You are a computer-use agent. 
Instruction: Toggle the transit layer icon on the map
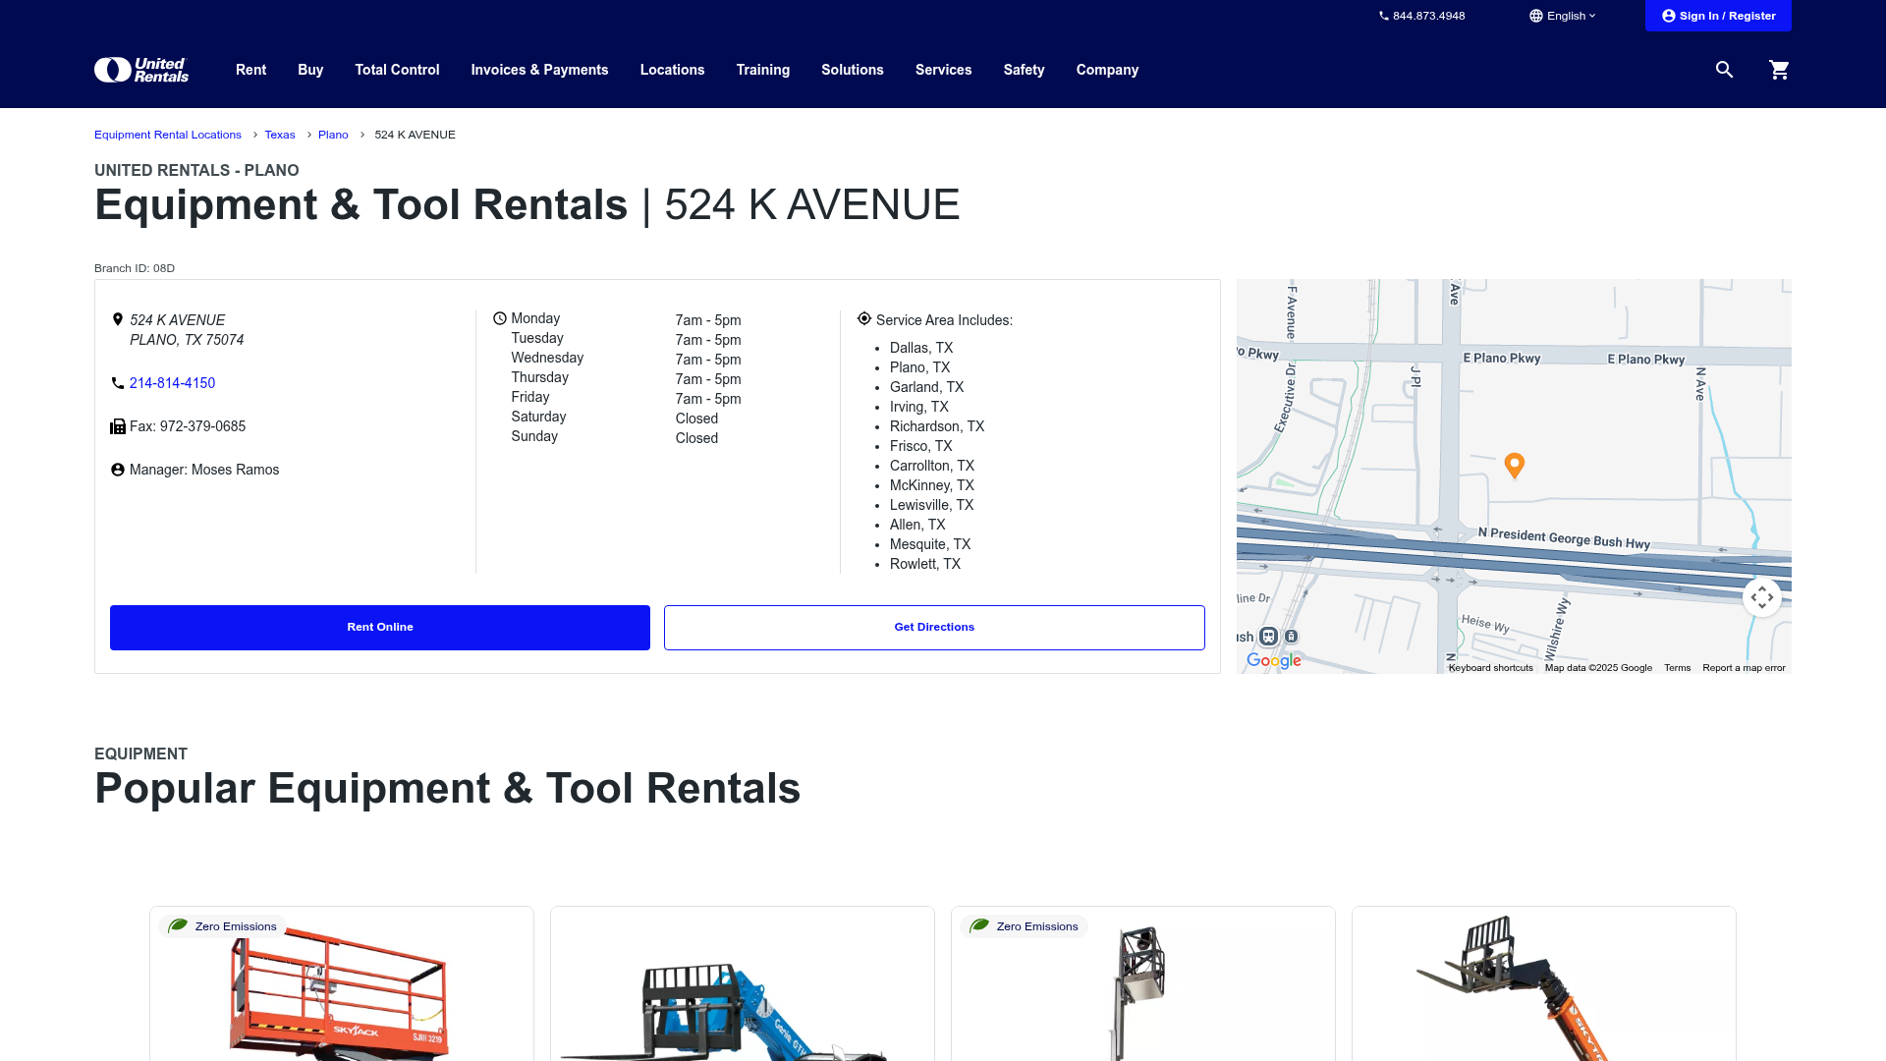[x=1267, y=636]
